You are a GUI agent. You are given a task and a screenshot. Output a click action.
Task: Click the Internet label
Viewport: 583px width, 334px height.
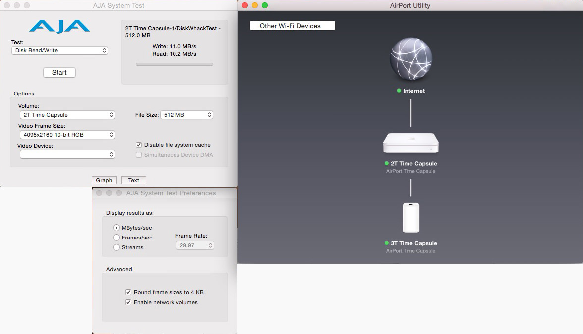pos(414,91)
